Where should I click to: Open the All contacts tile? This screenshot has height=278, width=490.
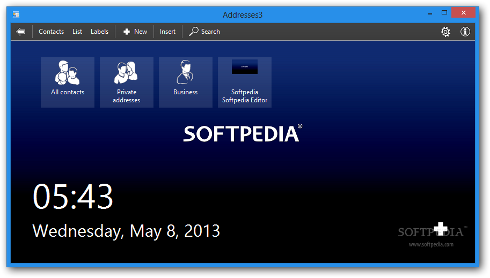68,82
